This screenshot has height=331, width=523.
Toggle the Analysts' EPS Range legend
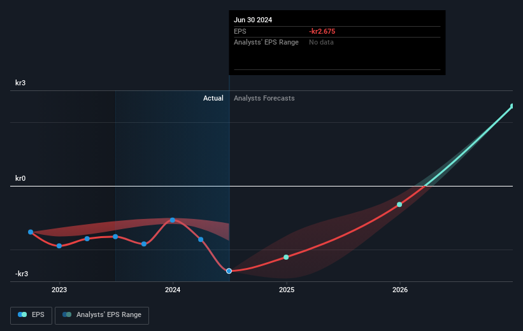(x=102, y=315)
